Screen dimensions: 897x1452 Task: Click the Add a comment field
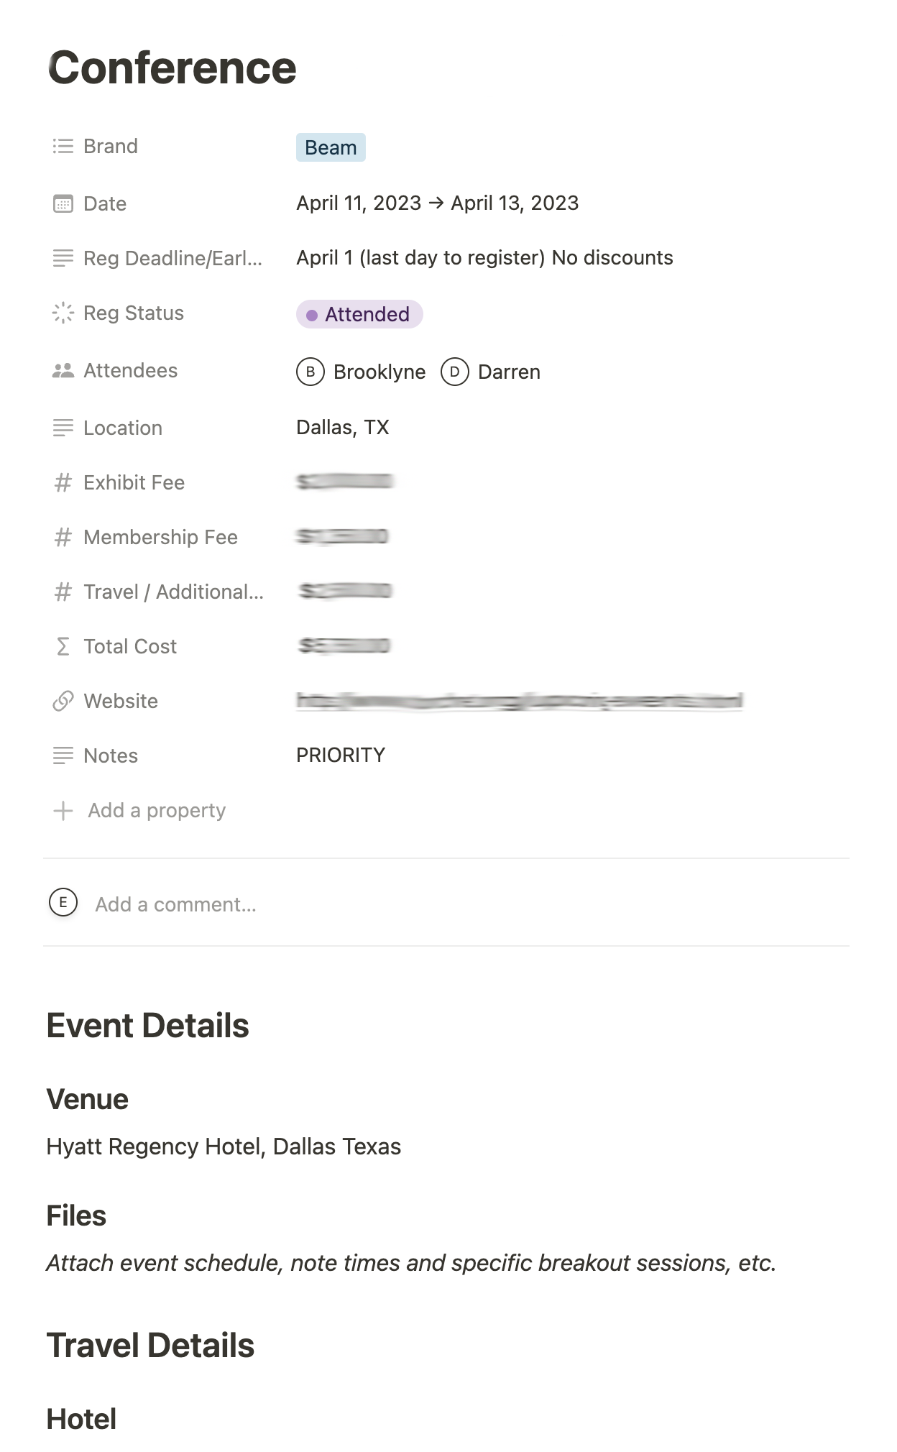coord(176,904)
